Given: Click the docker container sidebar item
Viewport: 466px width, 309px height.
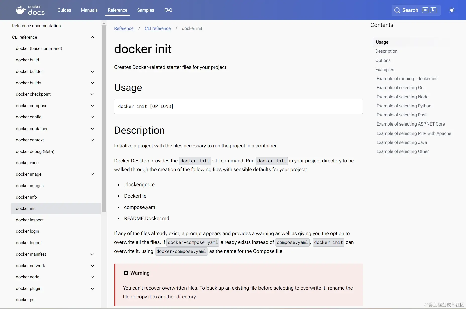Looking at the screenshot, I should pyautogui.click(x=32, y=129).
